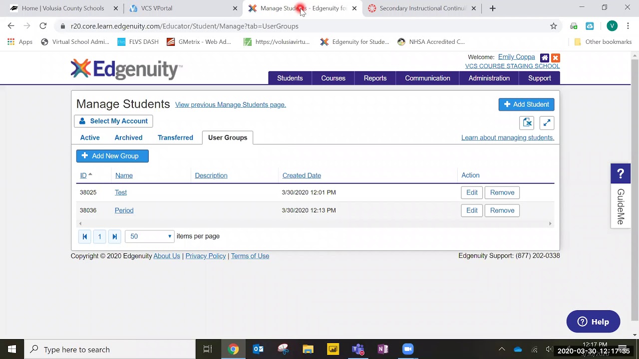The height and width of the screenshot is (359, 639).
Task: Reload the current page
Action: (x=43, y=26)
